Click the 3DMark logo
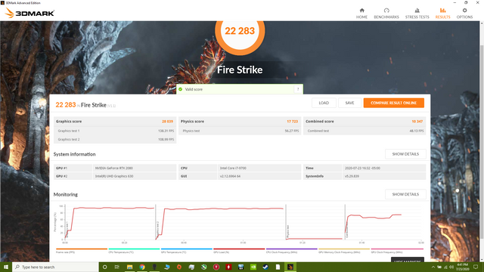Viewport: 484px width, 272px height. (x=29, y=13)
